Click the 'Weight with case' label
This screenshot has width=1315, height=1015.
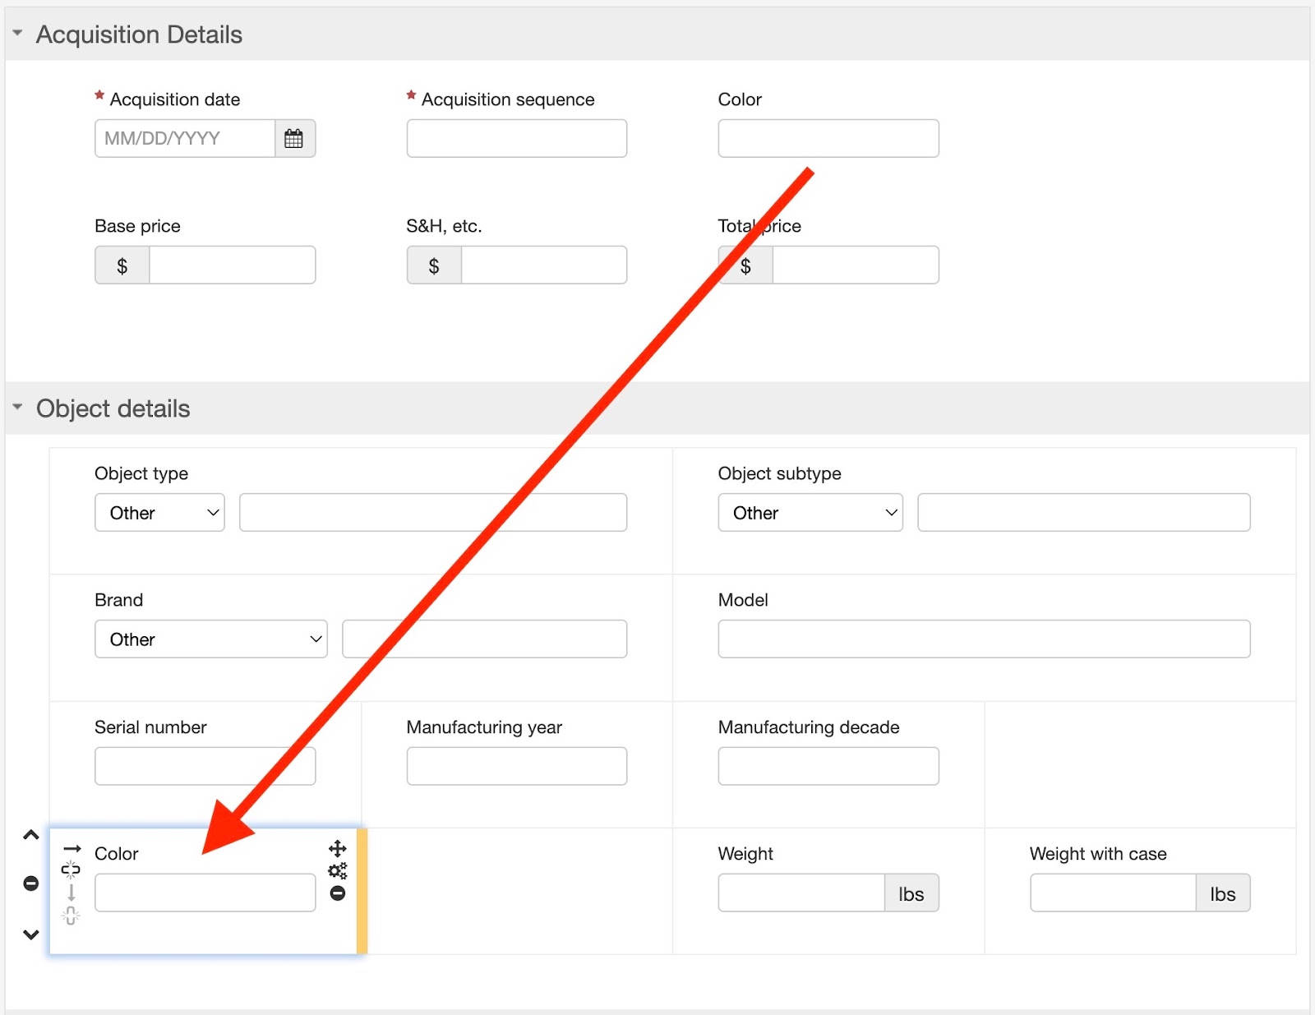1098,854
